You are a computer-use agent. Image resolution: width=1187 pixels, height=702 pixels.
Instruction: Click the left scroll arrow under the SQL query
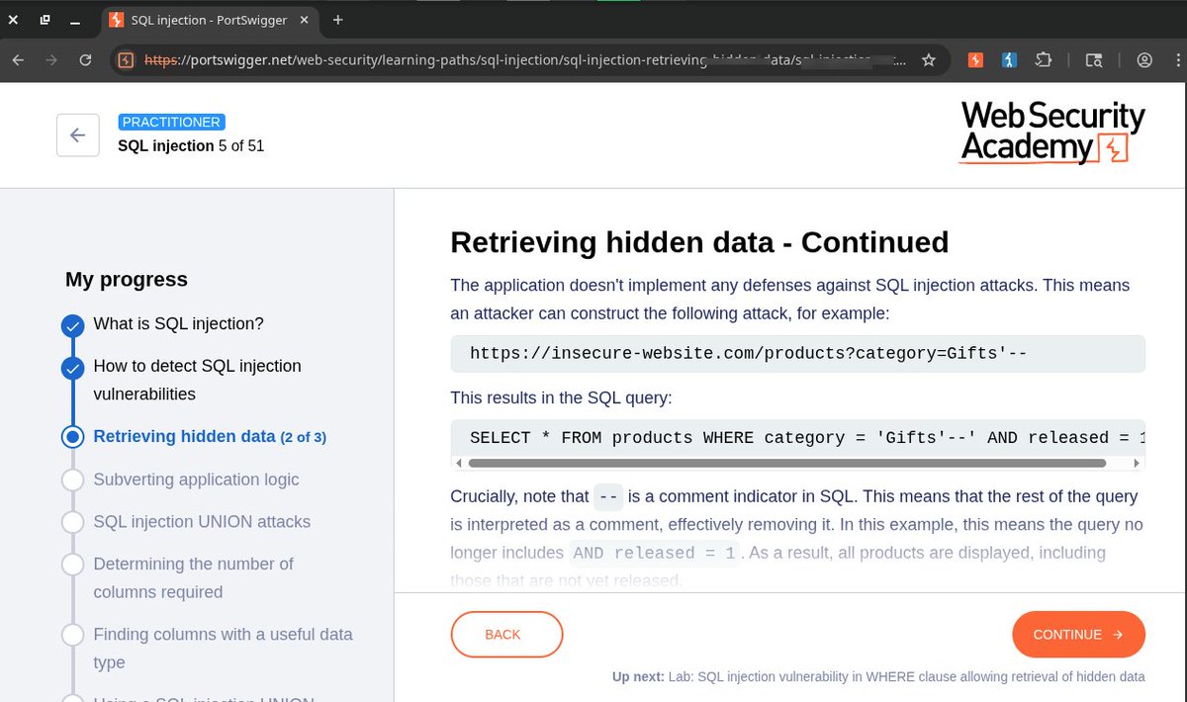pos(457,463)
